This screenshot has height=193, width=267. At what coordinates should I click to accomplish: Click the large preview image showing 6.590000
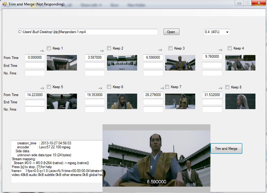(x=156, y=158)
